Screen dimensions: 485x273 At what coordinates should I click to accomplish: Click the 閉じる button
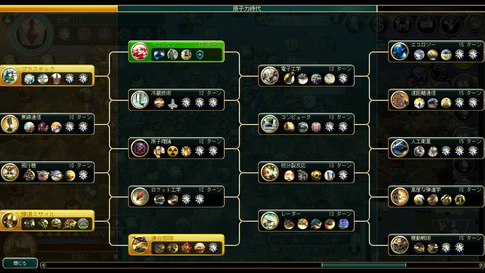click(x=20, y=263)
